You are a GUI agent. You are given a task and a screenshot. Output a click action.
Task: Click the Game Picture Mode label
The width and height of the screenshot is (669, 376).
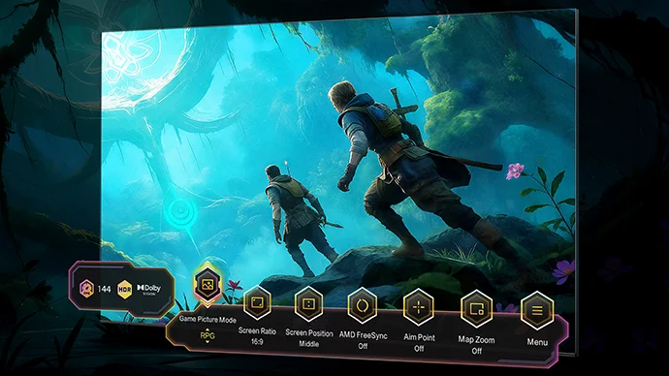pyautogui.click(x=207, y=319)
